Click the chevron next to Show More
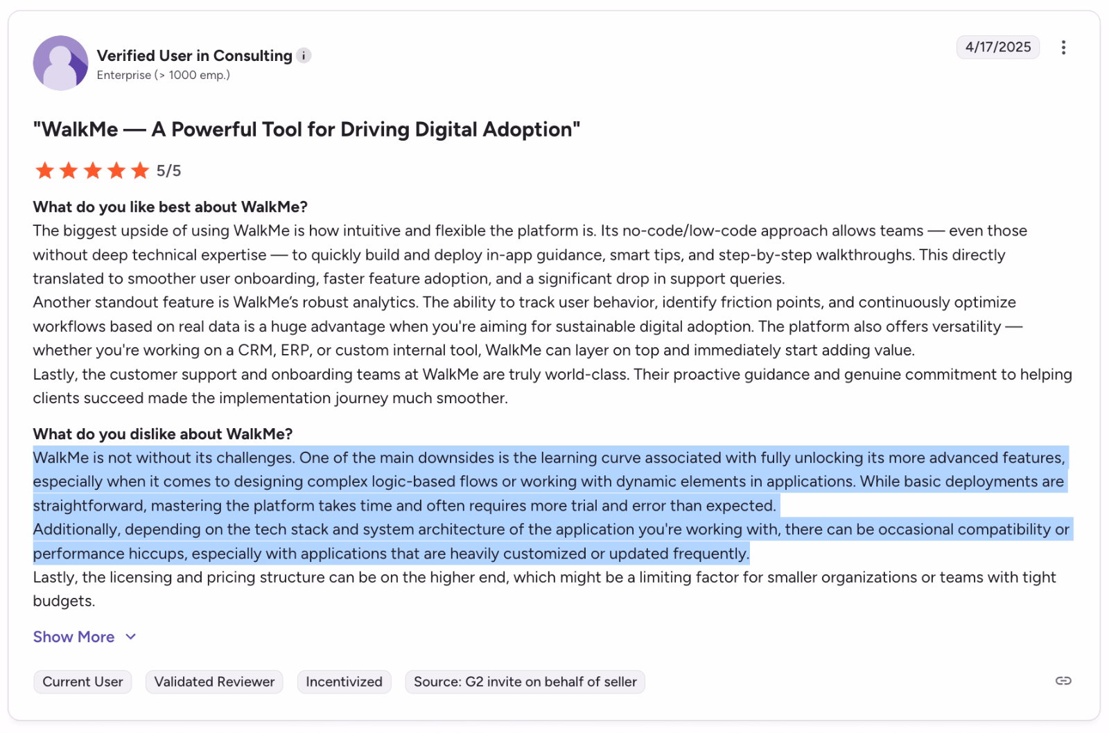Screen dimensions: 1109x733 [x=130, y=637]
